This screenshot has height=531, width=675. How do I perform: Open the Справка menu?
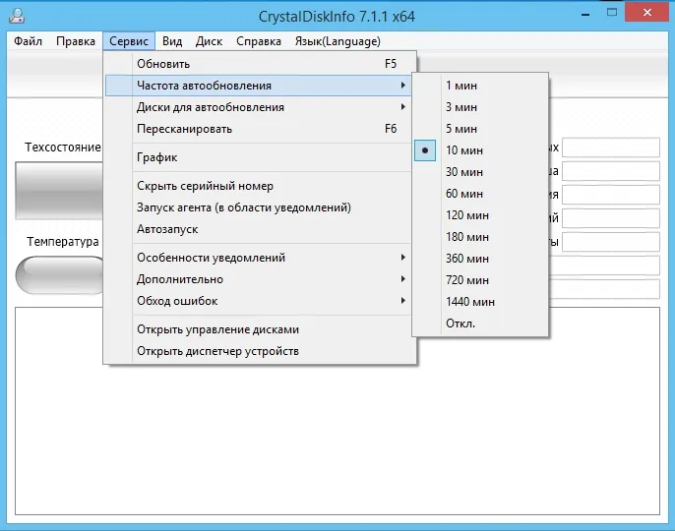(258, 41)
